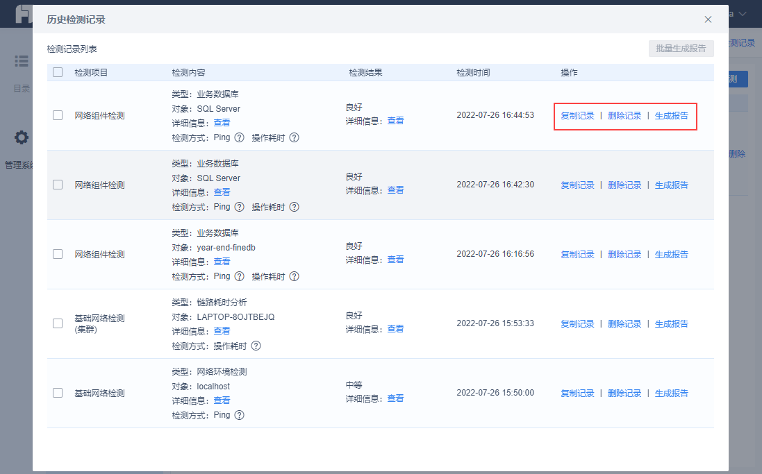Click the 检测时间 column header
This screenshot has height=474, width=762.
(x=473, y=72)
